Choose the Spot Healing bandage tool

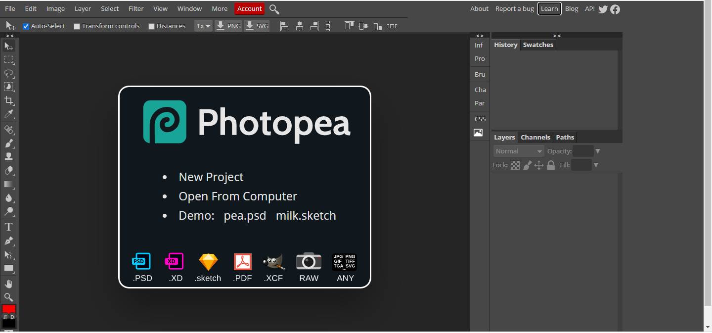(x=9, y=130)
